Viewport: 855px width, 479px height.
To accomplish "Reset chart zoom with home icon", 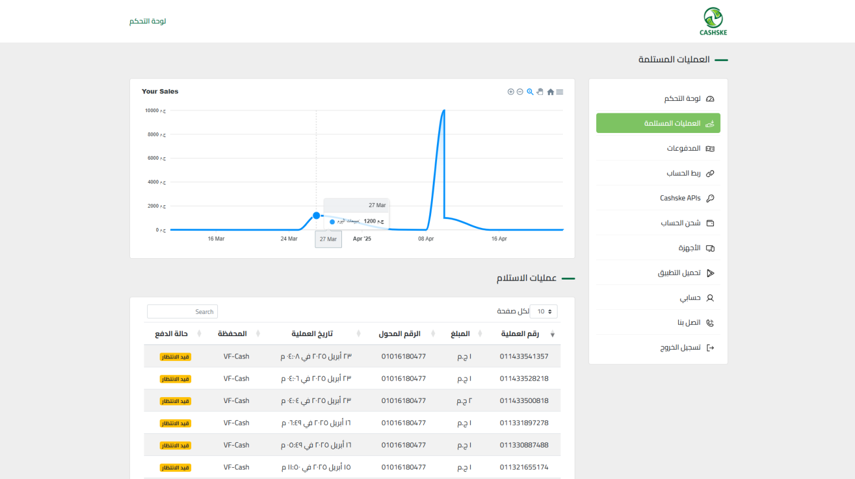I will point(550,92).
